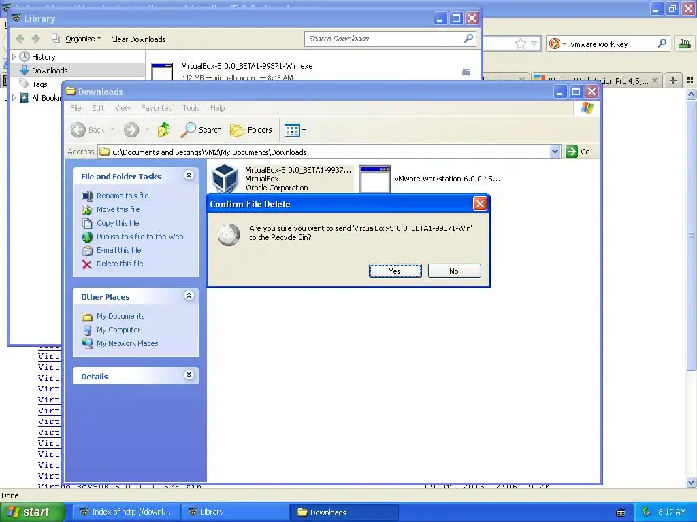Image resolution: width=697 pixels, height=522 pixels.
Task: Switch to VMware Workstation Pro browser tab
Action: (x=596, y=80)
